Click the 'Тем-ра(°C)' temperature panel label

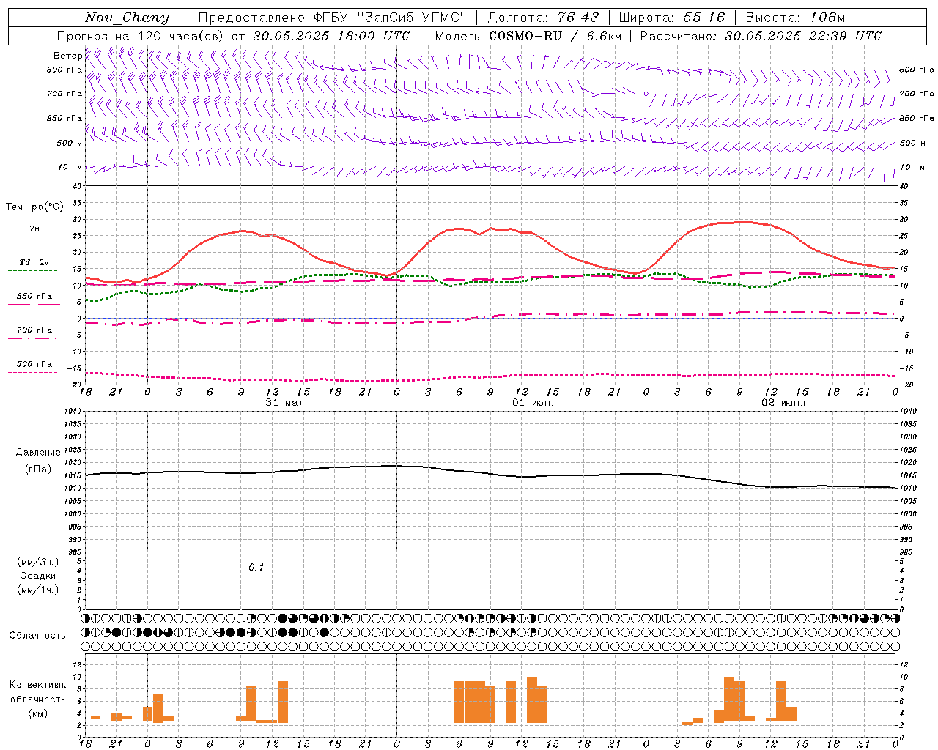click(34, 207)
